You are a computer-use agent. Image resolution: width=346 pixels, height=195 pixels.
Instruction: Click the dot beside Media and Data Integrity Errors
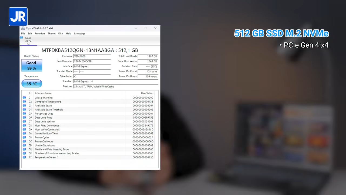[x=24, y=149]
